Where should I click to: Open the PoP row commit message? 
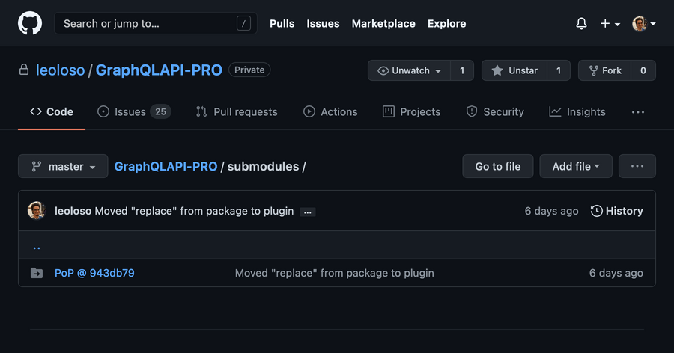(335, 273)
